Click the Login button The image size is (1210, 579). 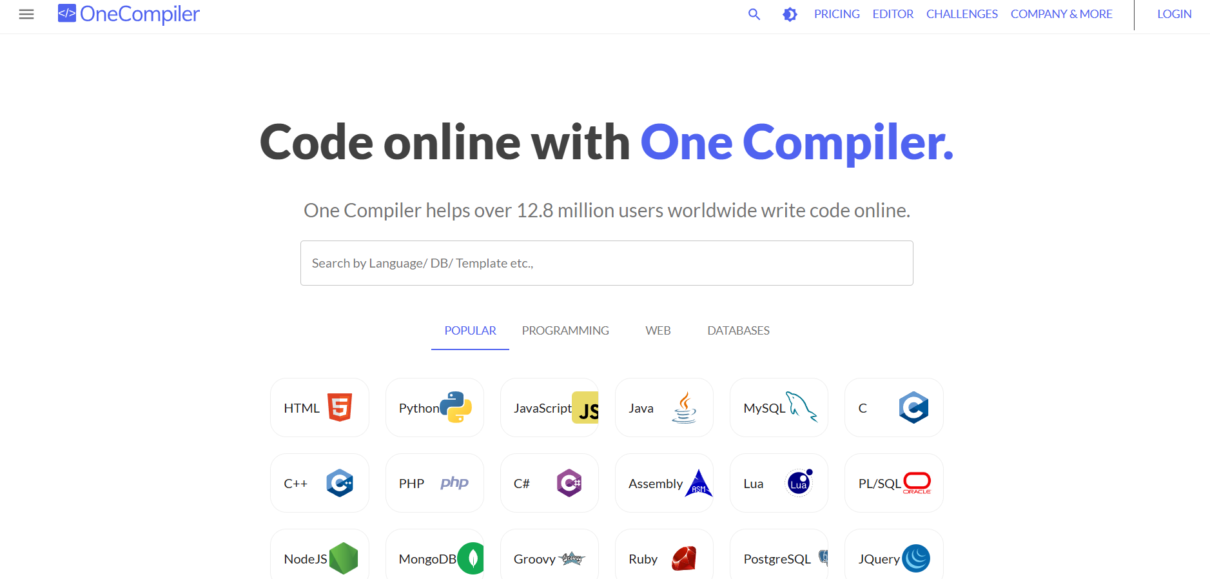click(1174, 14)
